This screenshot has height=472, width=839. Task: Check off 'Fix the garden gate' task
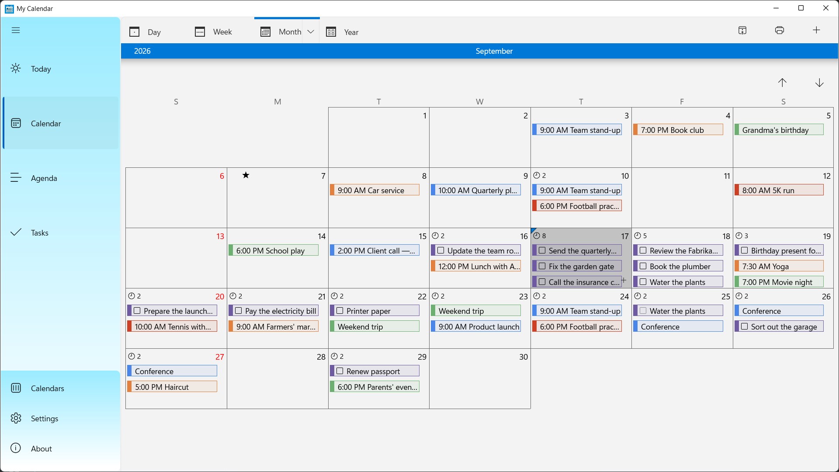[x=542, y=266]
